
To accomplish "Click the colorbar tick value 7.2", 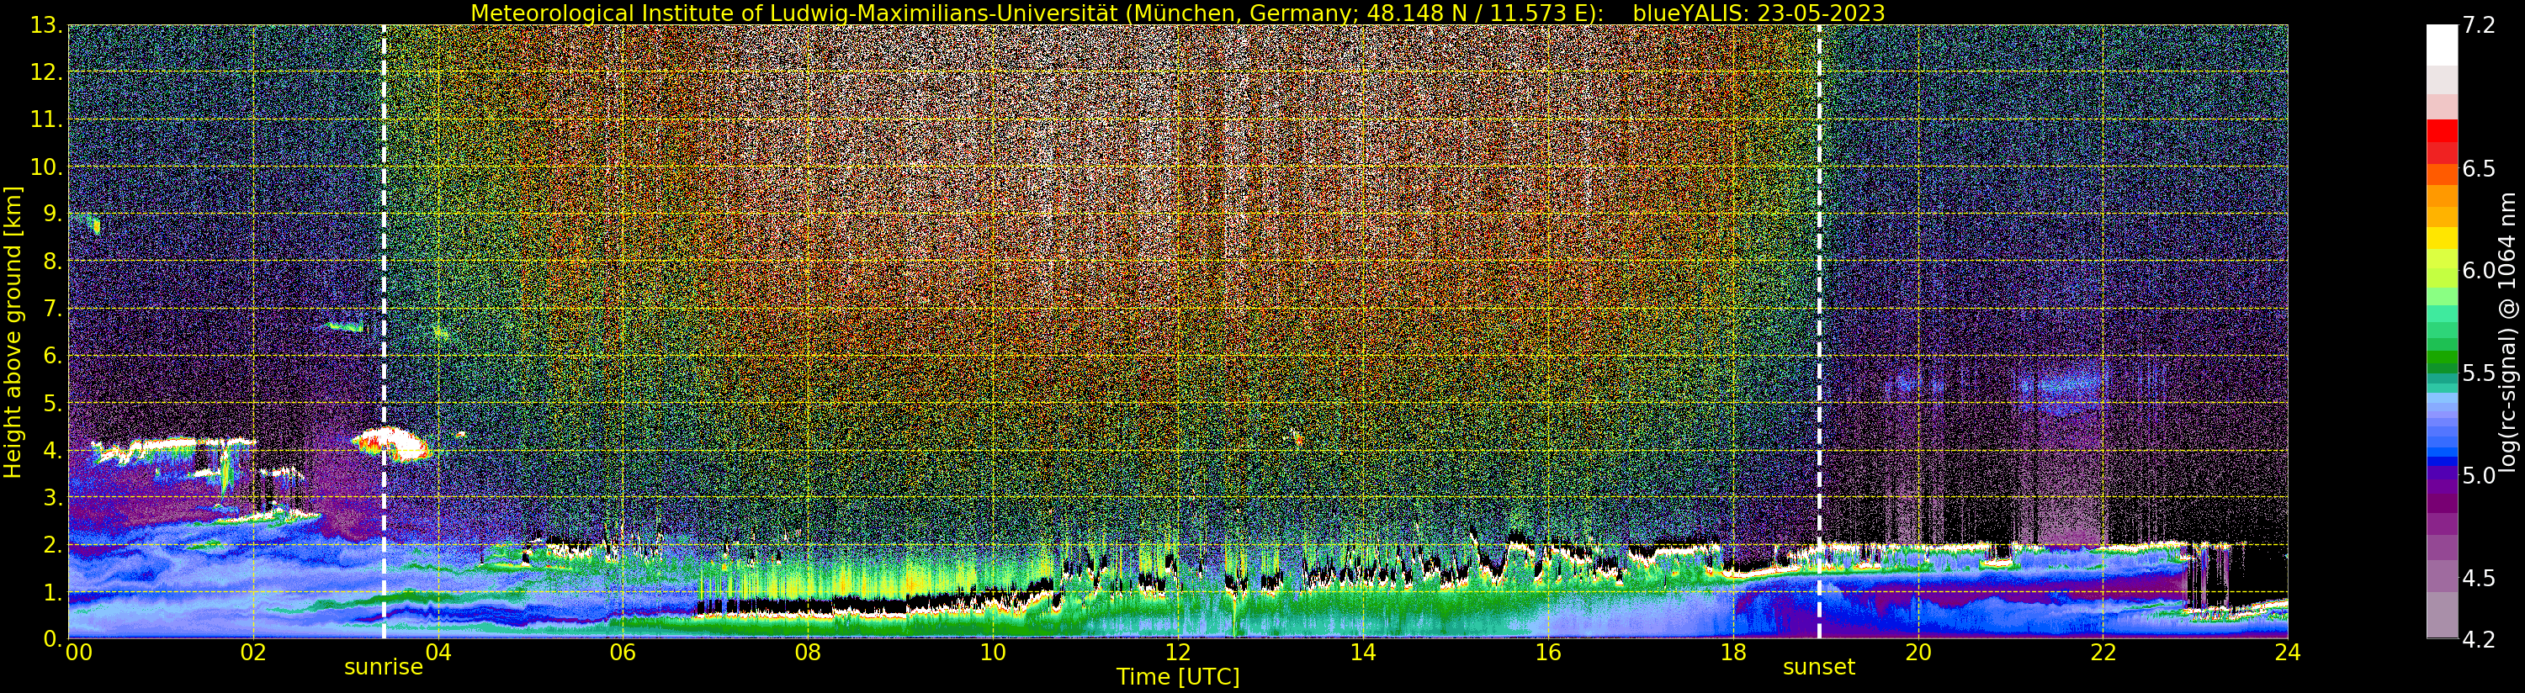I will [x=2478, y=25].
